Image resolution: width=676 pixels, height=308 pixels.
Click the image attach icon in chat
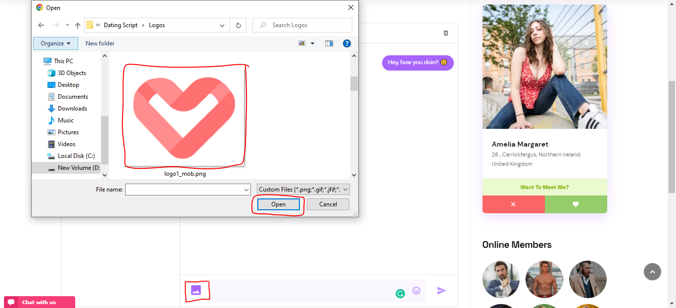(196, 290)
